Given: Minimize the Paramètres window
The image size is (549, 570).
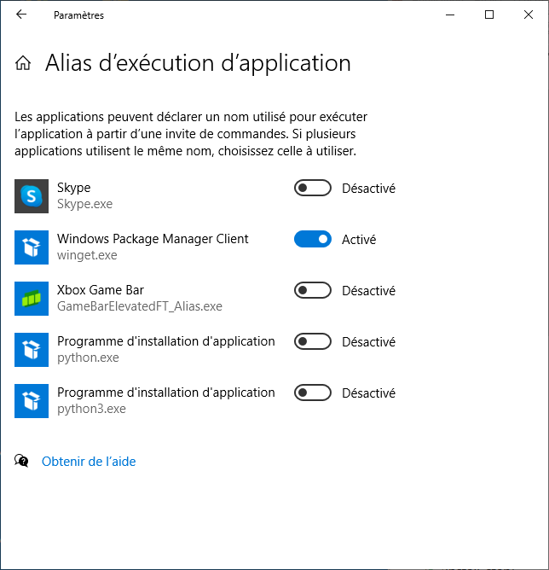Looking at the screenshot, I should coord(450,15).
